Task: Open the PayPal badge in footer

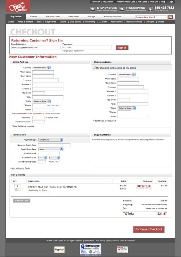Action: coord(59,250)
